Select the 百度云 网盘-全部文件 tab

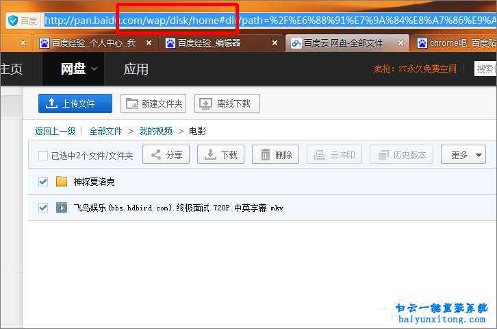click(x=346, y=42)
